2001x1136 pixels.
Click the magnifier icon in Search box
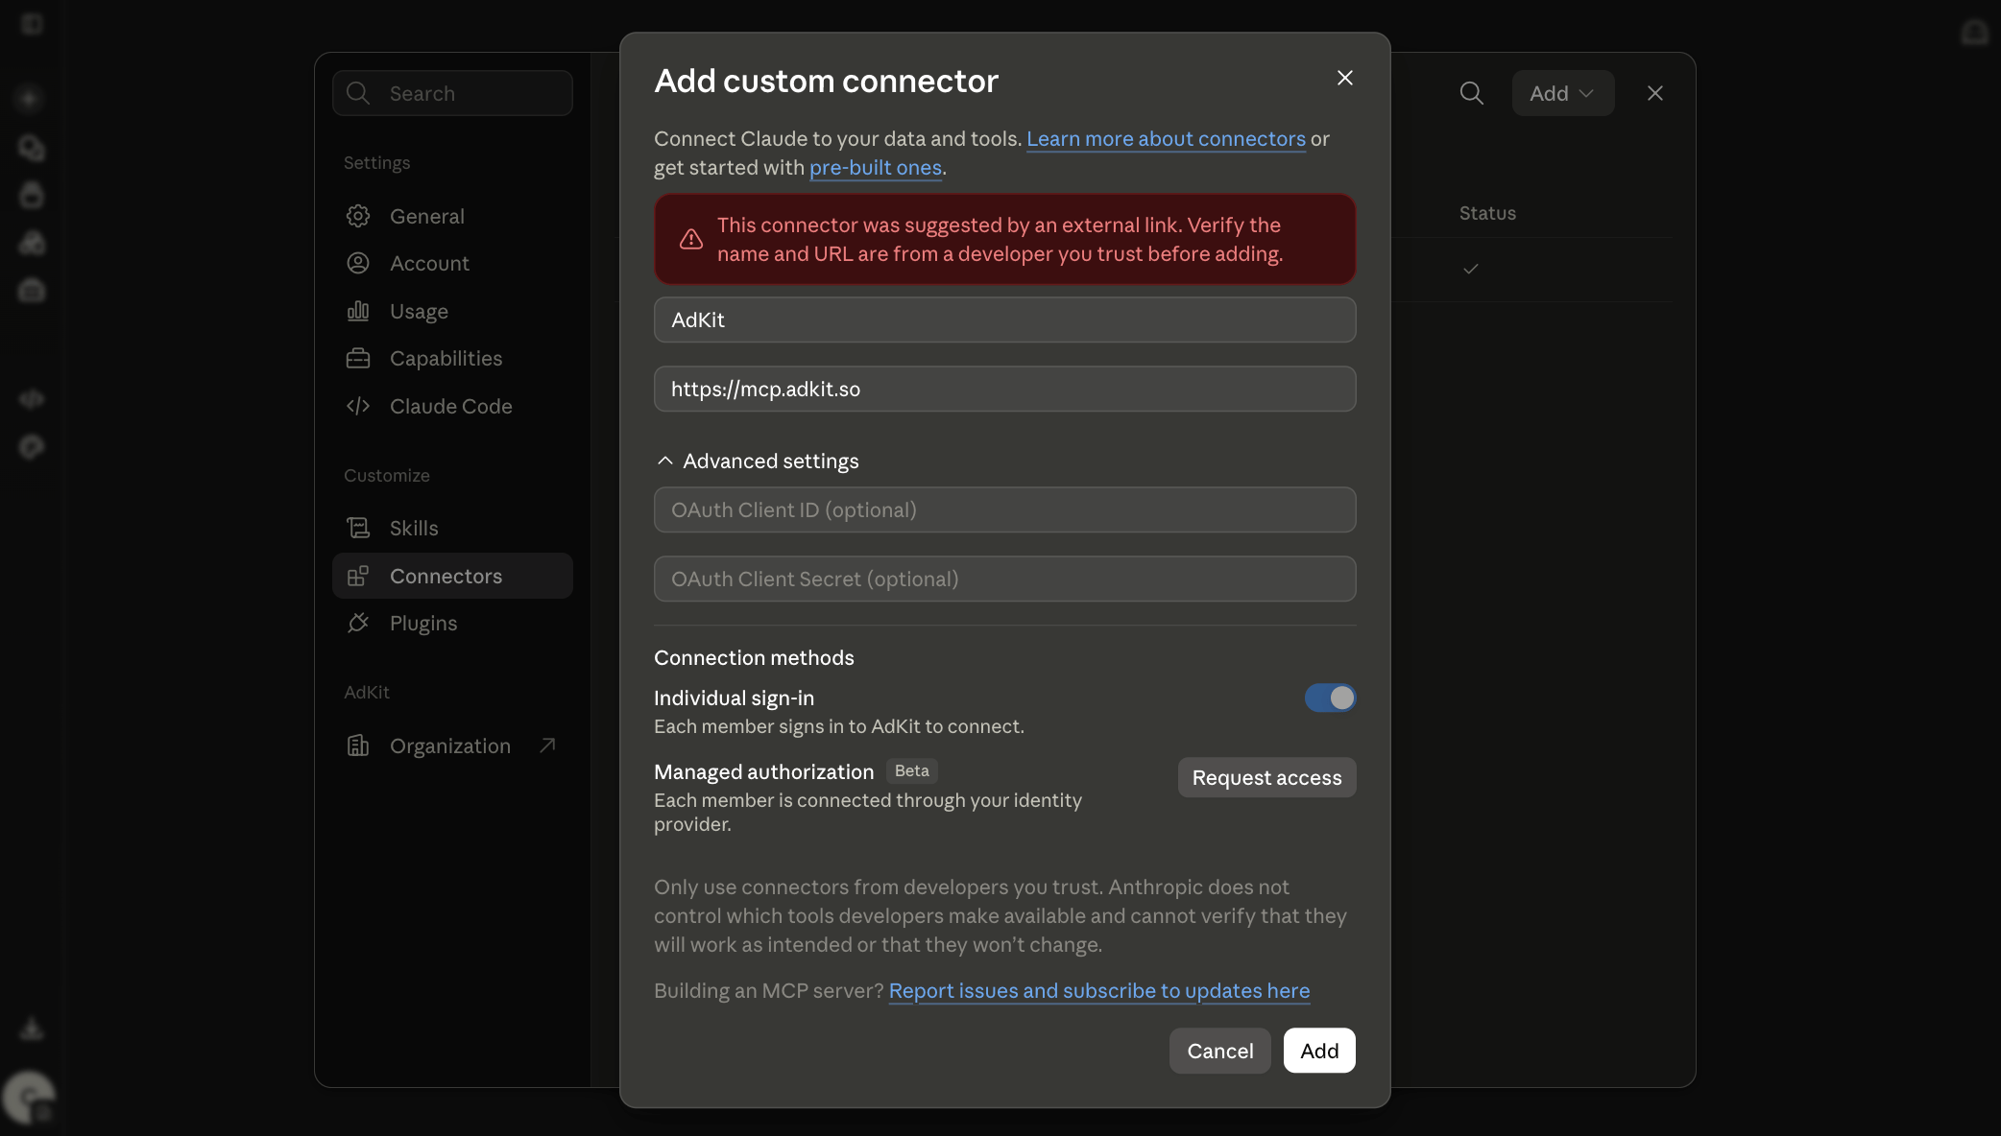(358, 93)
